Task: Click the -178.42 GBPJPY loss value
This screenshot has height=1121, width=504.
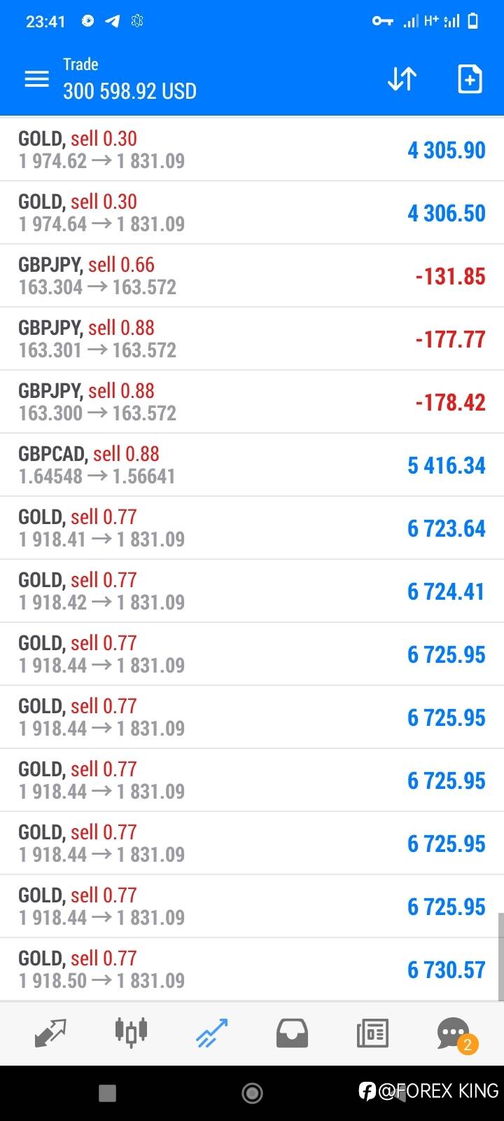Action: [450, 402]
